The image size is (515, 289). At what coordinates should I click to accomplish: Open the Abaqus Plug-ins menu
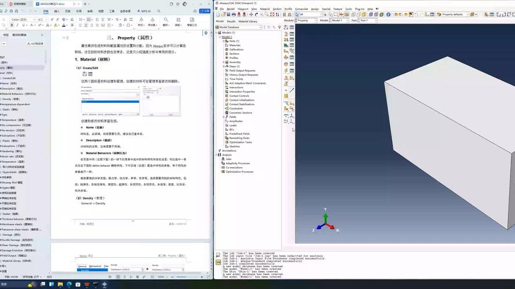359,9
